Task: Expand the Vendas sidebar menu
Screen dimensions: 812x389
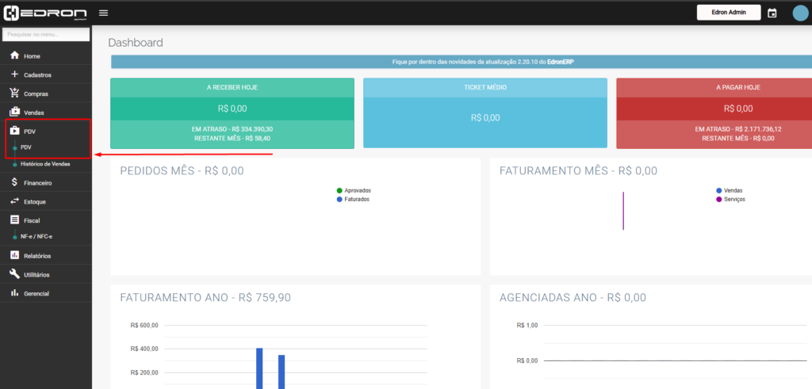Action: pos(33,113)
